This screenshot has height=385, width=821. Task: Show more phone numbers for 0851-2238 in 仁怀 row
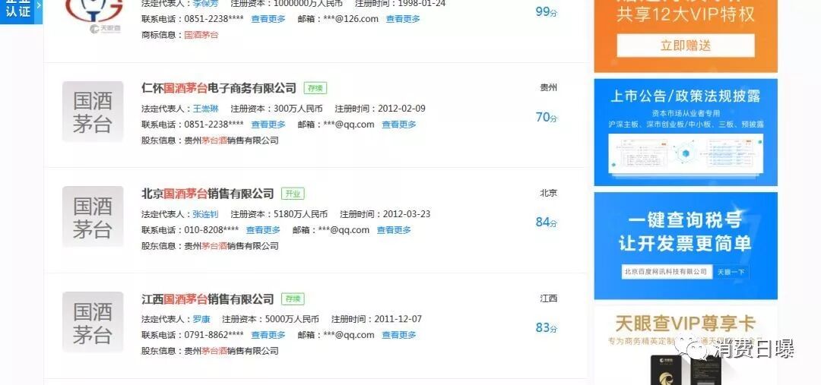pyautogui.click(x=268, y=125)
